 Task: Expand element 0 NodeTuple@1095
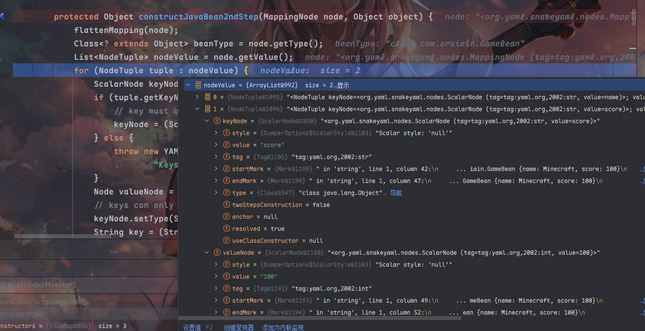pyautogui.click(x=197, y=97)
